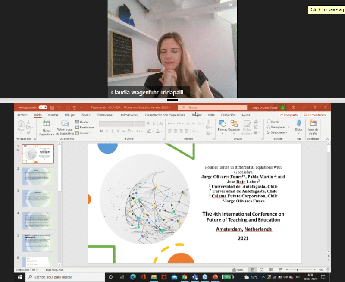
Task: Switch to the Insertar ribbon tab
Action: pyautogui.click(x=53, y=115)
